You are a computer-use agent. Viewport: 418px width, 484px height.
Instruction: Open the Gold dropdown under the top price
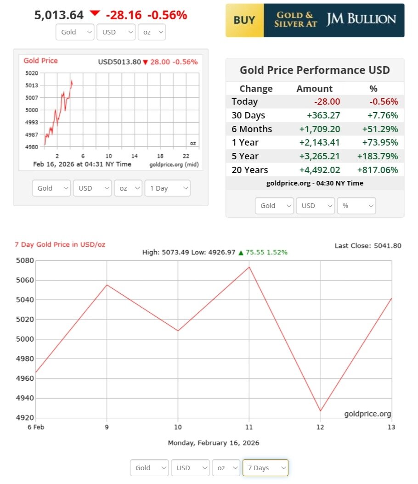(75, 32)
